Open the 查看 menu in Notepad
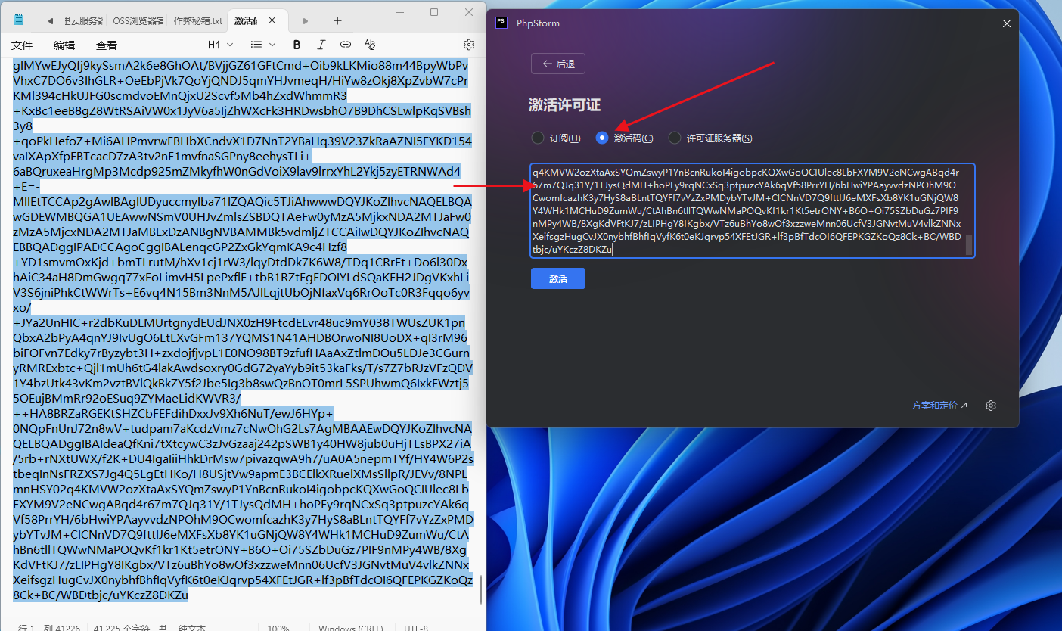The height and width of the screenshot is (631, 1062). 107,45
